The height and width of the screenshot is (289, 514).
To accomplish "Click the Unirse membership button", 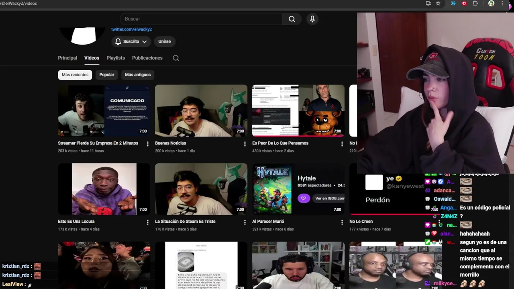I will tap(165, 41).
